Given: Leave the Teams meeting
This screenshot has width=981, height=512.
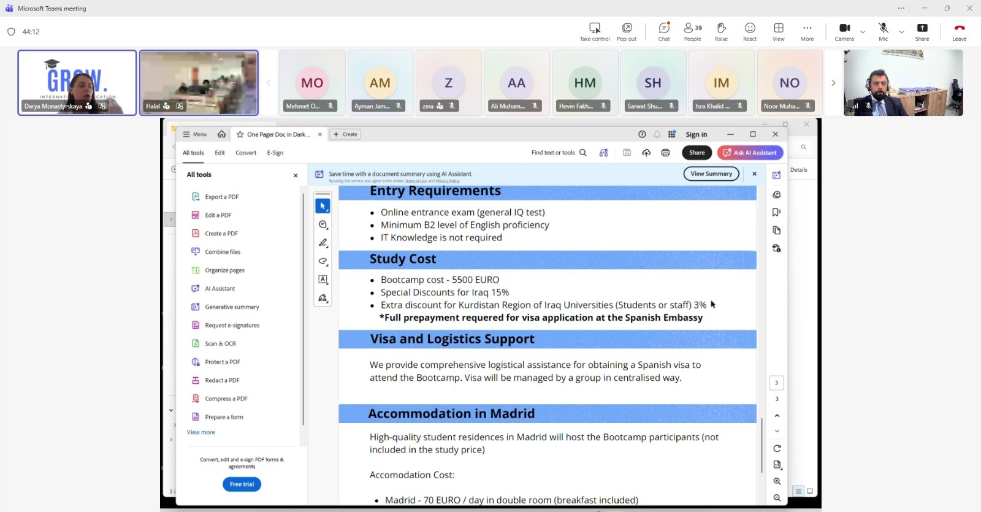Looking at the screenshot, I should coord(960,31).
